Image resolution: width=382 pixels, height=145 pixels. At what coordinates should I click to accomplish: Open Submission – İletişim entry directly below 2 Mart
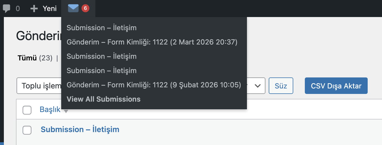pos(101,56)
